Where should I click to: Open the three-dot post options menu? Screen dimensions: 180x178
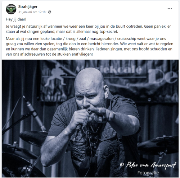click(x=170, y=9)
